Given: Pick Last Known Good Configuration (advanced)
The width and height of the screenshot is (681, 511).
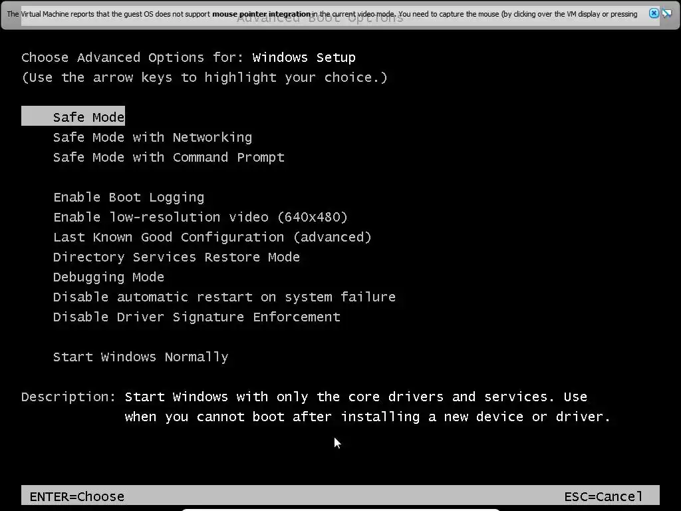Looking at the screenshot, I should click(x=212, y=238).
